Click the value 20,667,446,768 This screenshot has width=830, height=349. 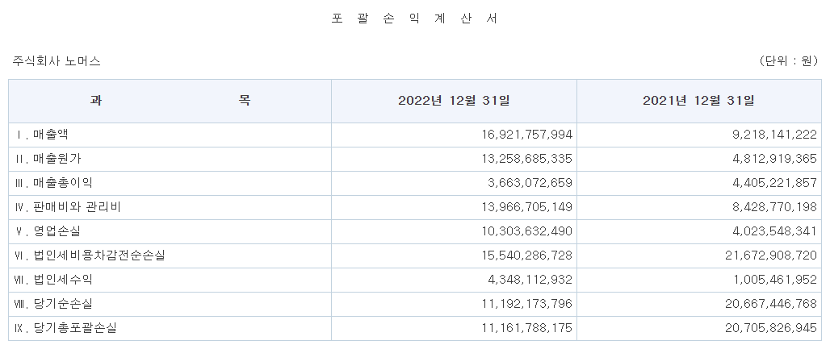pyautogui.click(x=771, y=305)
